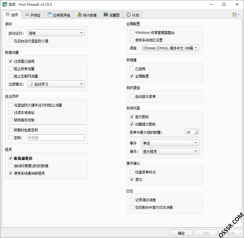Check 过滤本地地址

tap(11, 112)
